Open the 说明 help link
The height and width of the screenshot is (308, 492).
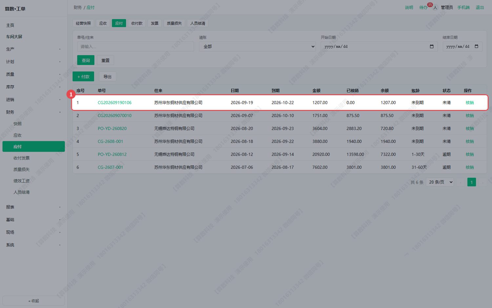409,8
